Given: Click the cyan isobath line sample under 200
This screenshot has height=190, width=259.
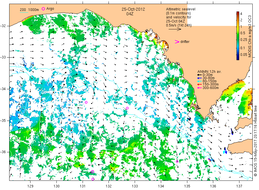Looking at the screenshot, I should tap(24, 12).
